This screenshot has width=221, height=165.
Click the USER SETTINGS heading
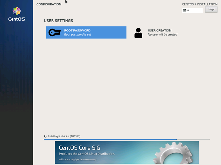pos(58,21)
